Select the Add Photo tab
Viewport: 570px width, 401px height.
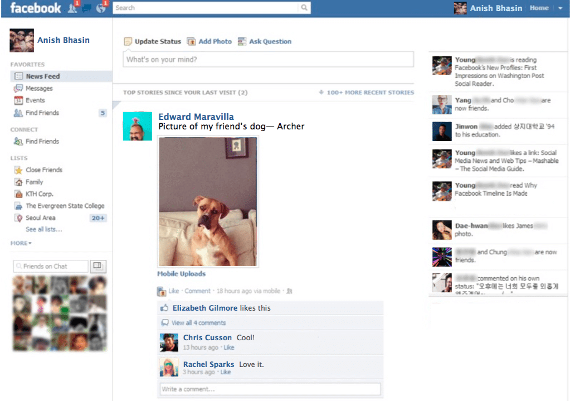[x=215, y=41]
